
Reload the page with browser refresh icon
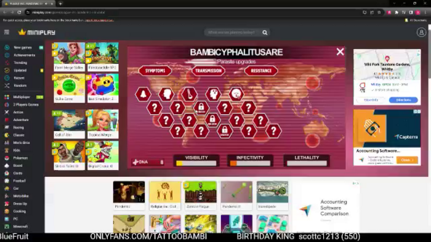point(19,12)
